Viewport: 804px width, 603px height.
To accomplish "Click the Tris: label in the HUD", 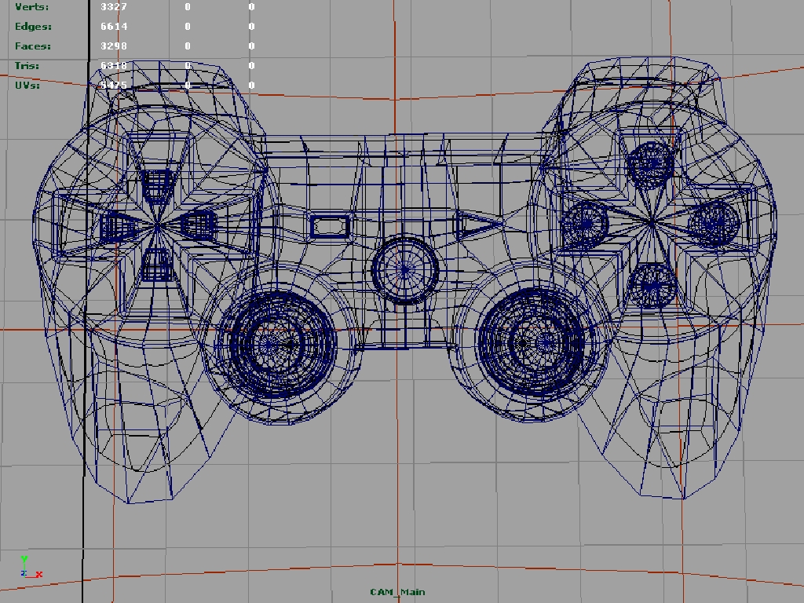I will coord(27,65).
